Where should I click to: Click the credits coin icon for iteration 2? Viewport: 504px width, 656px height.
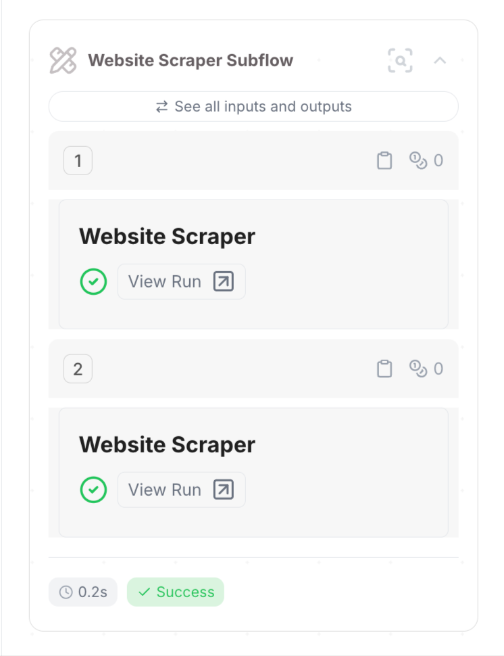click(418, 369)
